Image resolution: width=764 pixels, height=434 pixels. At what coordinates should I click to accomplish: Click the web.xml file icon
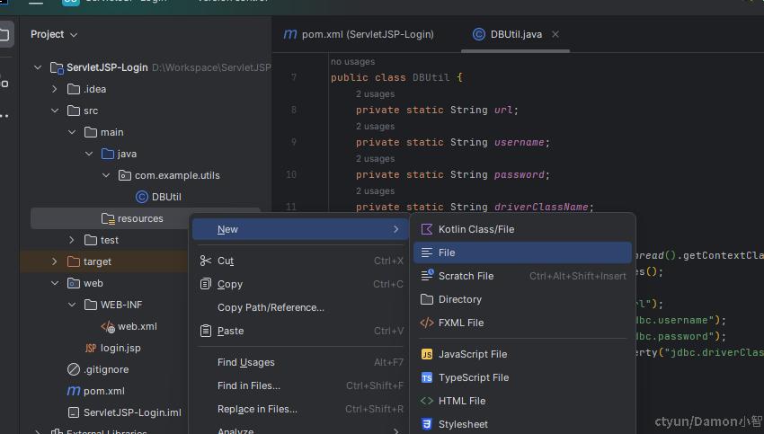click(x=108, y=326)
